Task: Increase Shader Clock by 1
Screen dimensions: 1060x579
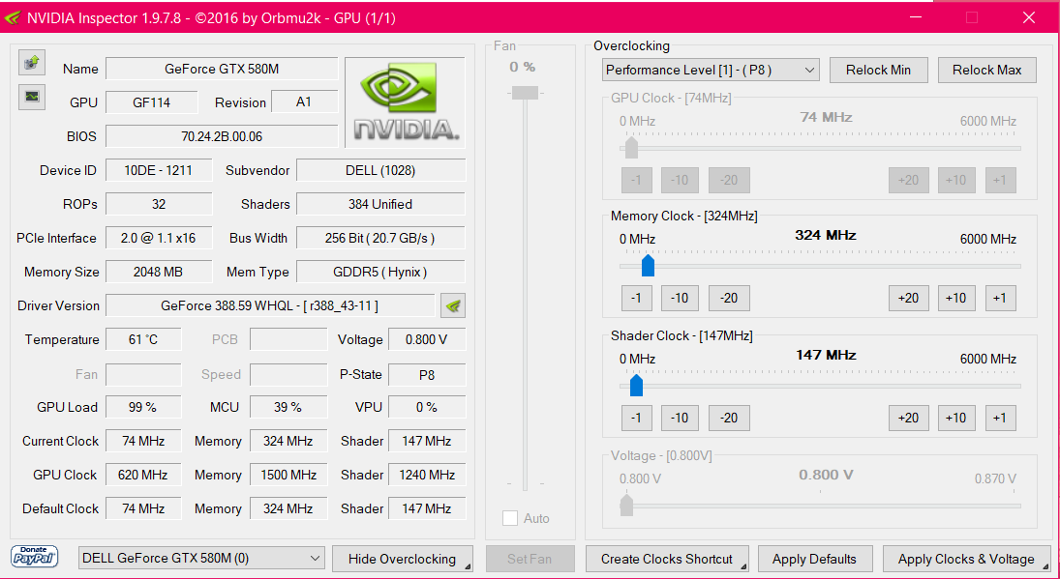Action: point(1000,418)
